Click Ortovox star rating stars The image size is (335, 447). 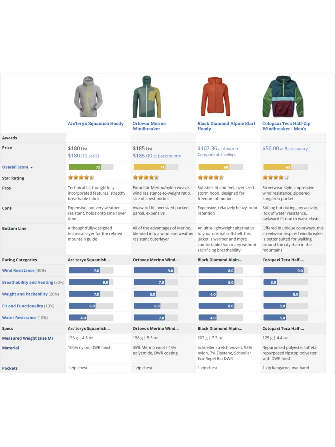146,178
